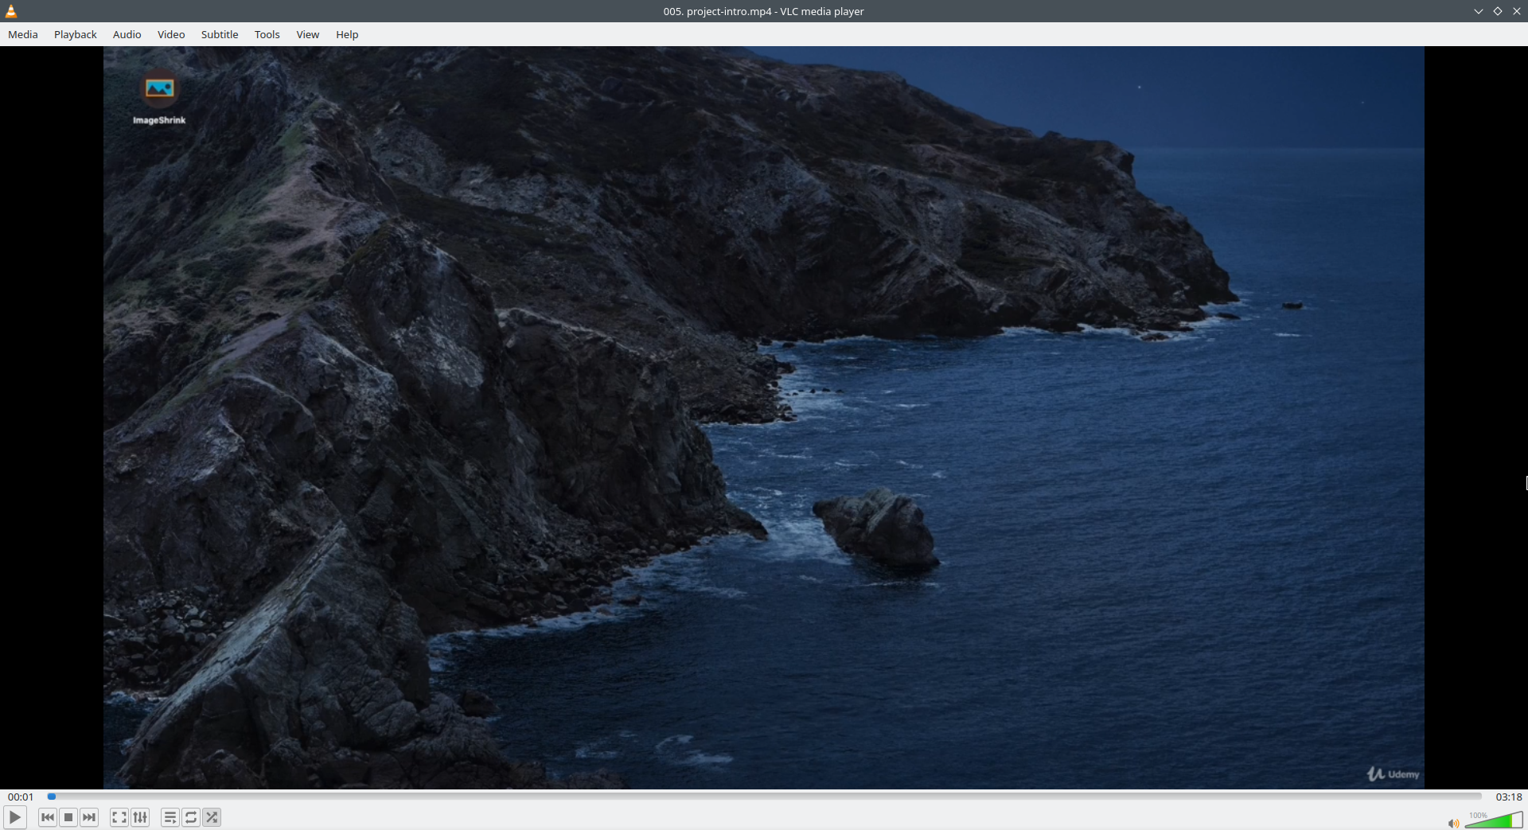1528x830 pixels.
Task: Mute audio with speaker icon
Action: point(1453,823)
